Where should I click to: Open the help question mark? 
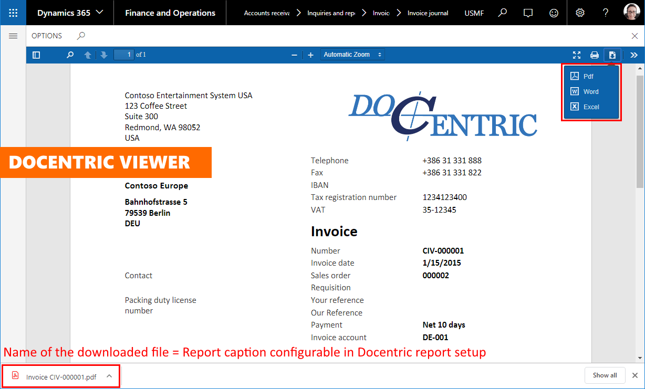(606, 13)
